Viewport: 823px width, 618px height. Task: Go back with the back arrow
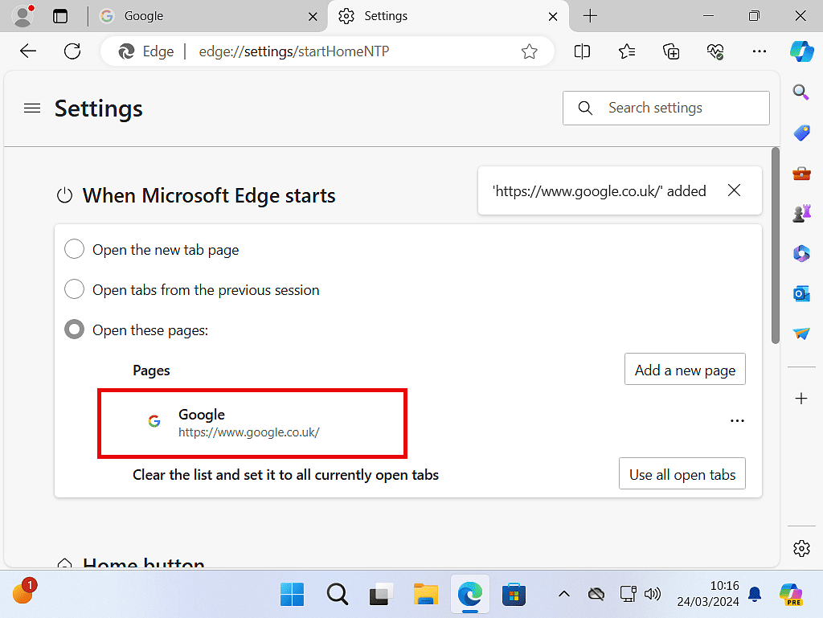point(28,51)
